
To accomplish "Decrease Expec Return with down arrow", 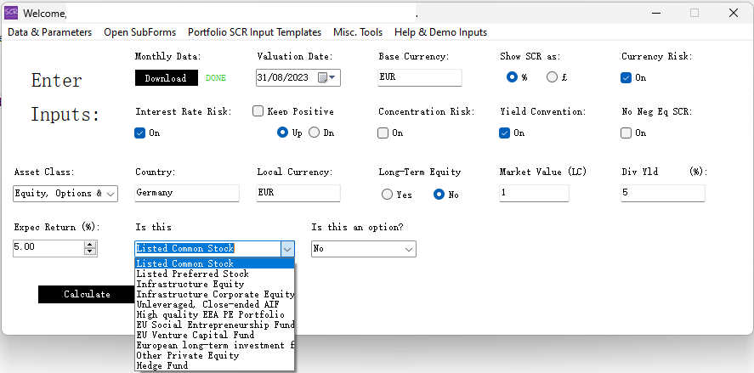I will click(90, 252).
